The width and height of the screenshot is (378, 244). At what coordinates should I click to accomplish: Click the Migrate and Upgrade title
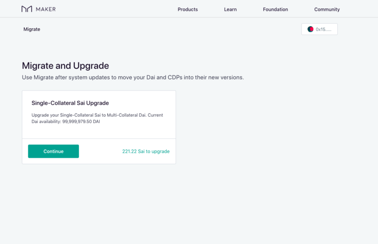(65, 65)
